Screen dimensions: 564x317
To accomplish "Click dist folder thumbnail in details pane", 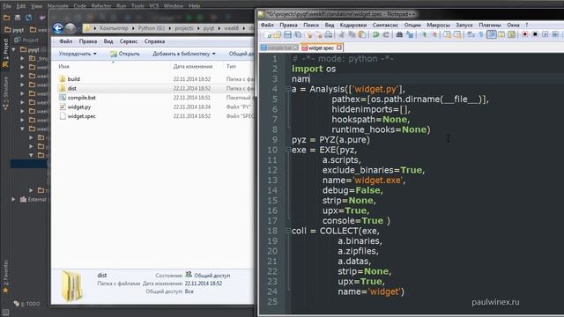I will pyautogui.click(x=71, y=285).
